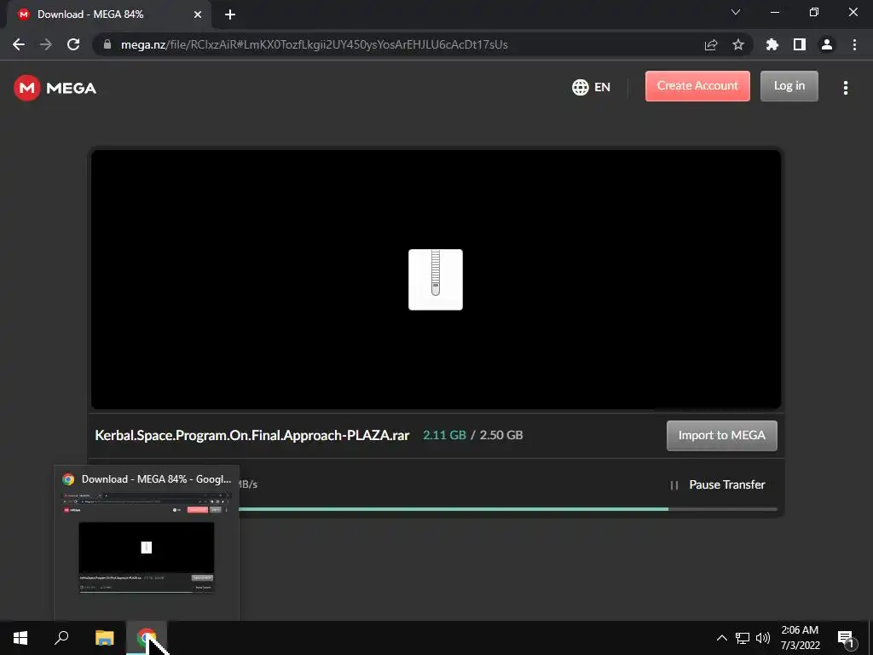Image resolution: width=873 pixels, height=655 pixels.
Task: Click the share this page icon
Action: pos(711,44)
